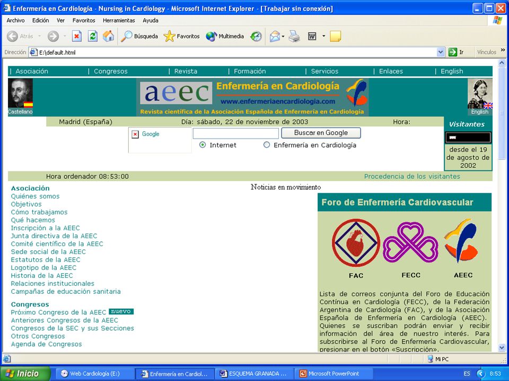
Task: Click Congresos in site navigation bar
Action: click(111, 71)
